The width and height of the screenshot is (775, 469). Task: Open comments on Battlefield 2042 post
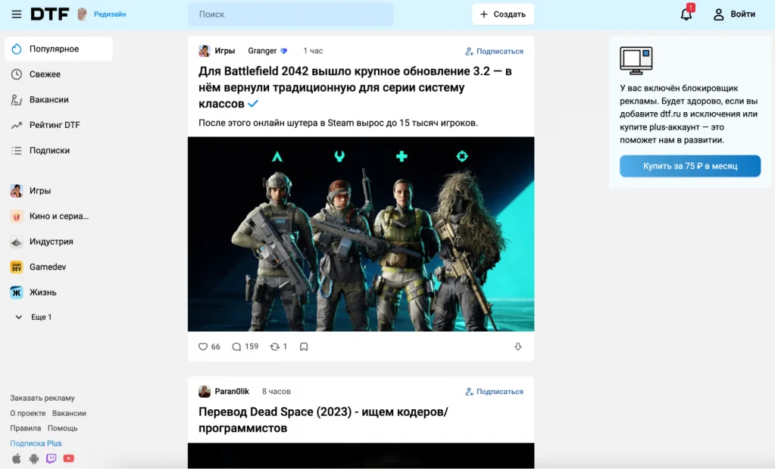pyautogui.click(x=236, y=346)
